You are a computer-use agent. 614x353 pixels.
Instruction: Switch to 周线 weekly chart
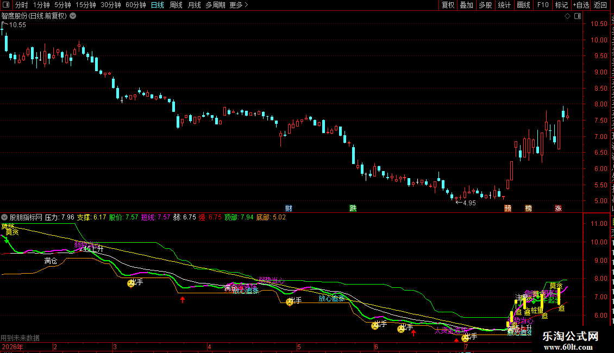176,5
